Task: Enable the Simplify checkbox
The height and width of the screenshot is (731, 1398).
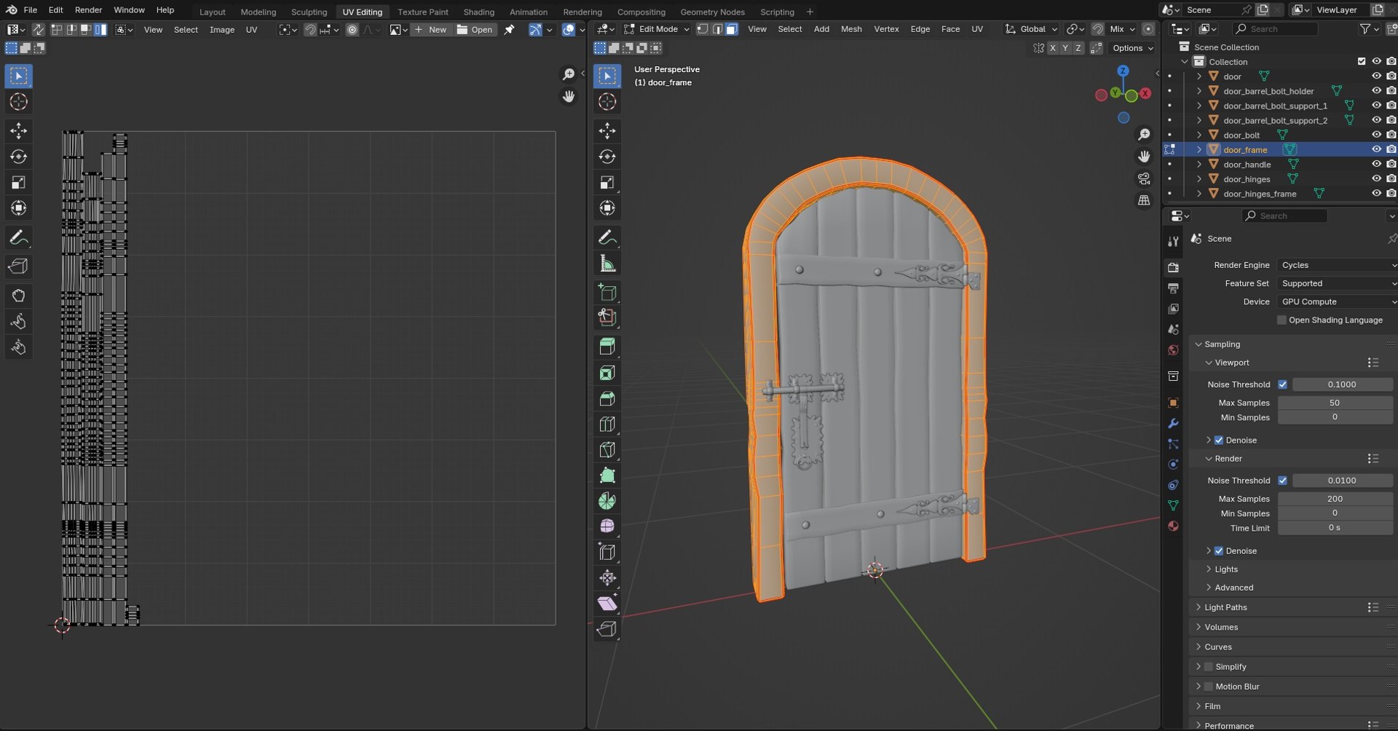Action: [x=1209, y=667]
